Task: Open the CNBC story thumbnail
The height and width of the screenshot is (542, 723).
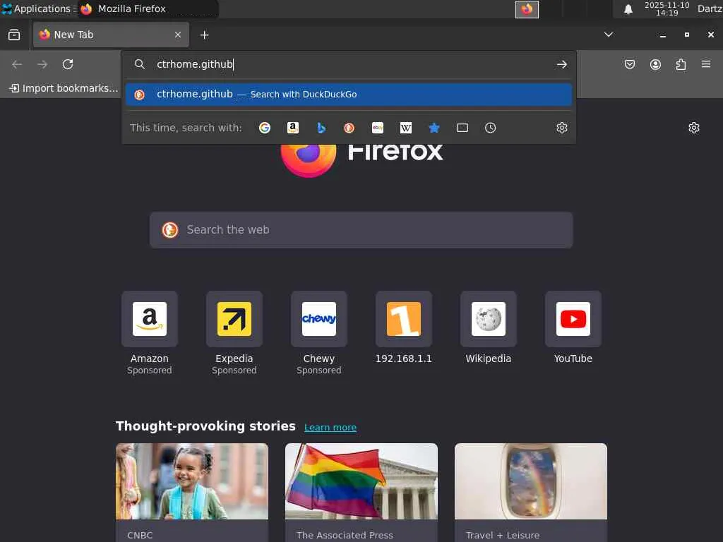Action: pyautogui.click(x=192, y=481)
